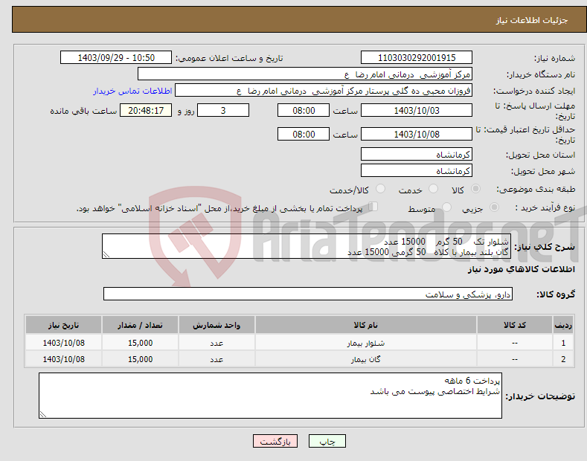Click the unit عدد in the گان بیمار row
This screenshot has height=461, width=587.
216,359
